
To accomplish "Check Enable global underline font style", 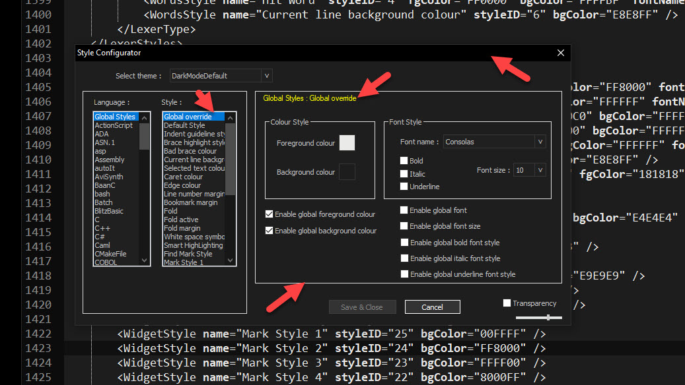I will [x=404, y=274].
